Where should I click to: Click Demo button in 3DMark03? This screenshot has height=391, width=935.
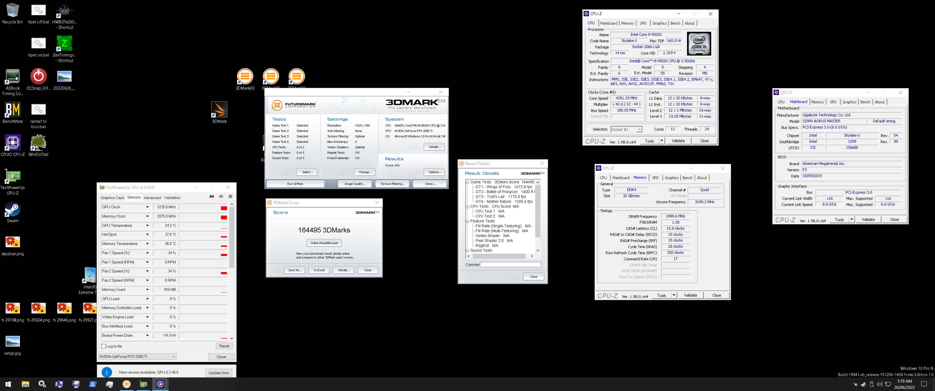pyautogui.click(x=430, y=184)
